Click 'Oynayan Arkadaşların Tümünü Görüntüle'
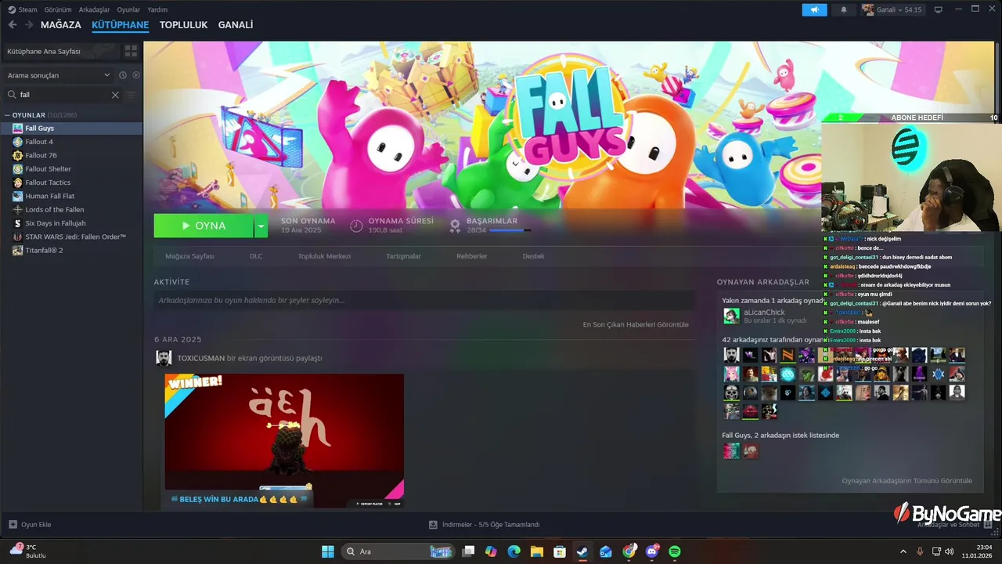 (906, 480)
